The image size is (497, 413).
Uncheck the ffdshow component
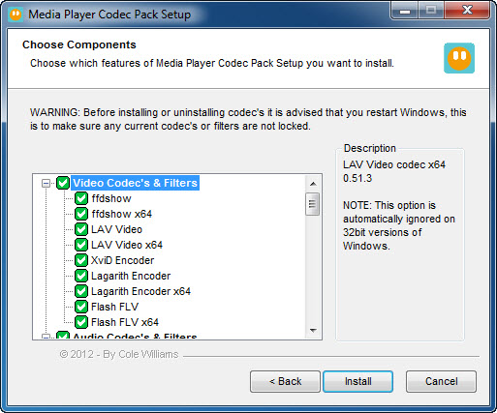point(81,198)
